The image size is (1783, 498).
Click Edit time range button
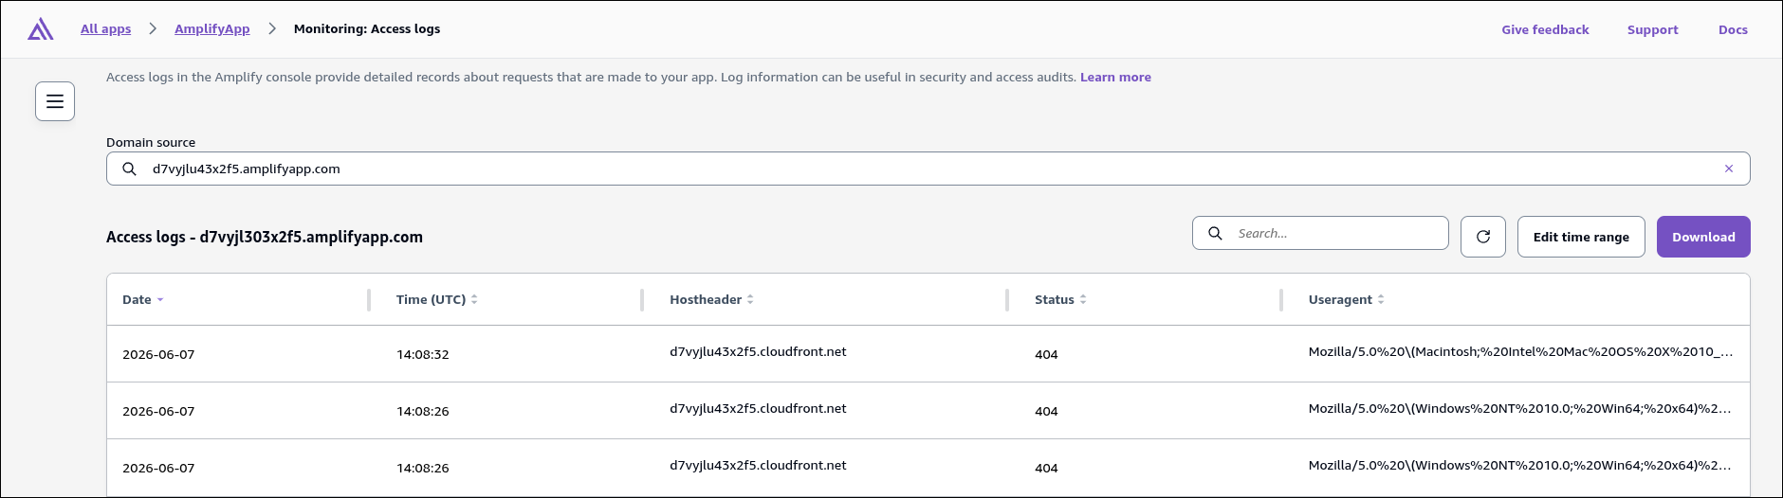pos(1581,237)
